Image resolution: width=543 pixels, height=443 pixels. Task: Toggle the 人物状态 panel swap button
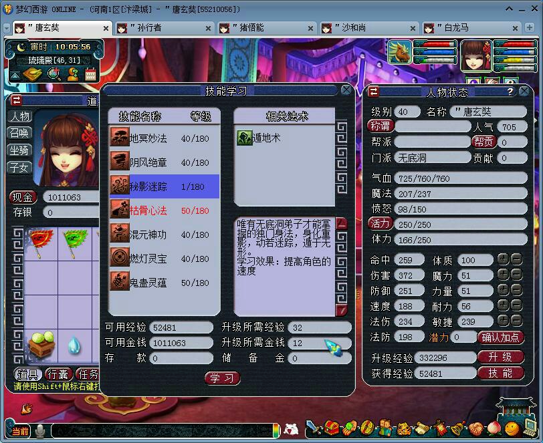pos(373,92)
